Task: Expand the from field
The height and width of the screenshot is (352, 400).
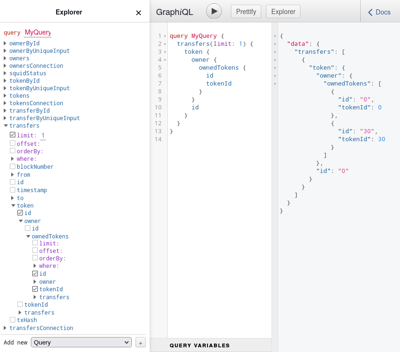Action: click(12, 174)
